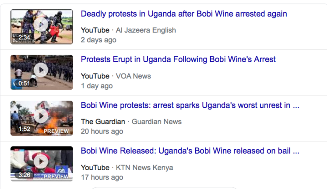Click the 3:26 duration label

pos(24,175)
